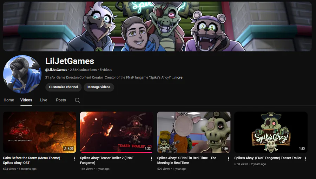Image resolution: width=316 pixels, height=179 pixels.
Task: Click the 6.5K views • 2 years ago text
Action: pos(250,164)
